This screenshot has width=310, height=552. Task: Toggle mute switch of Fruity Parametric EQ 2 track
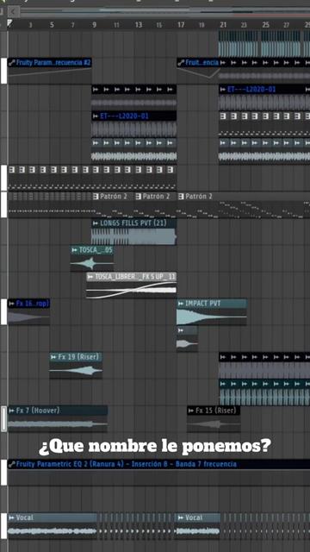(3, 473)
